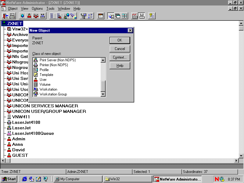Open the Tools menu
This screenshot has height=183, width=244.
[x=50, y=9]
